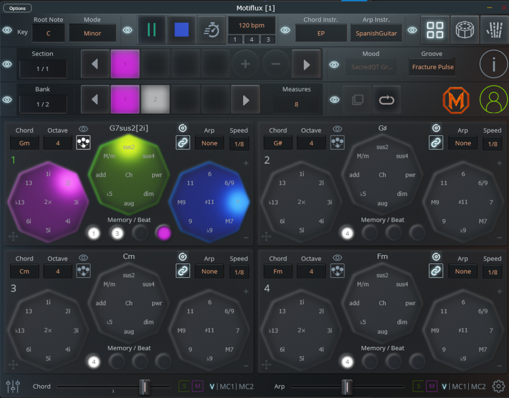This screenshot has height=398, width=509.
Task: Open the Arp Instr. SpanishGuitar dropdown
Action: [376, 33]
